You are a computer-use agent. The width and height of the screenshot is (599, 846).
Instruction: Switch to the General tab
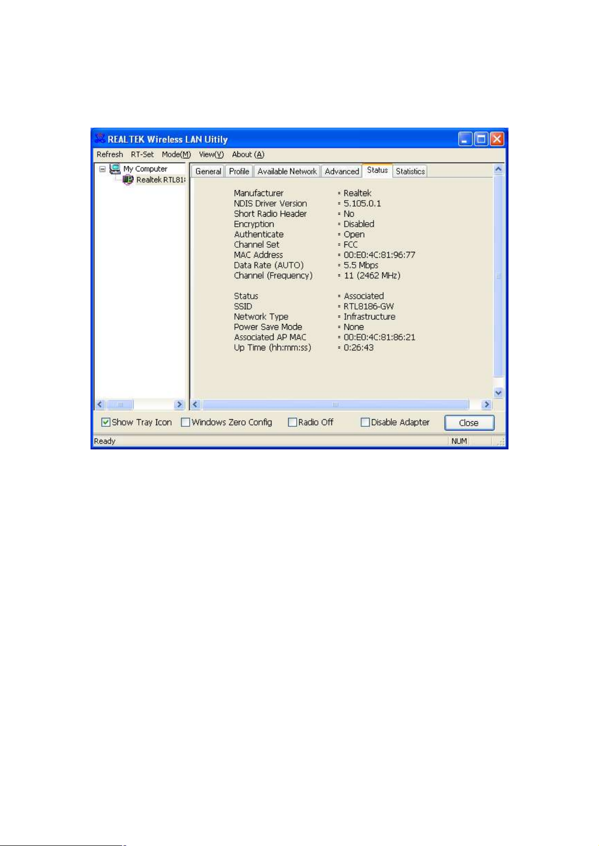[208, 171]
